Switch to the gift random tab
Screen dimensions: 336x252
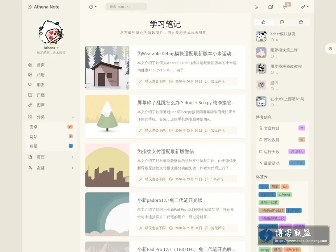coord(301,22)
